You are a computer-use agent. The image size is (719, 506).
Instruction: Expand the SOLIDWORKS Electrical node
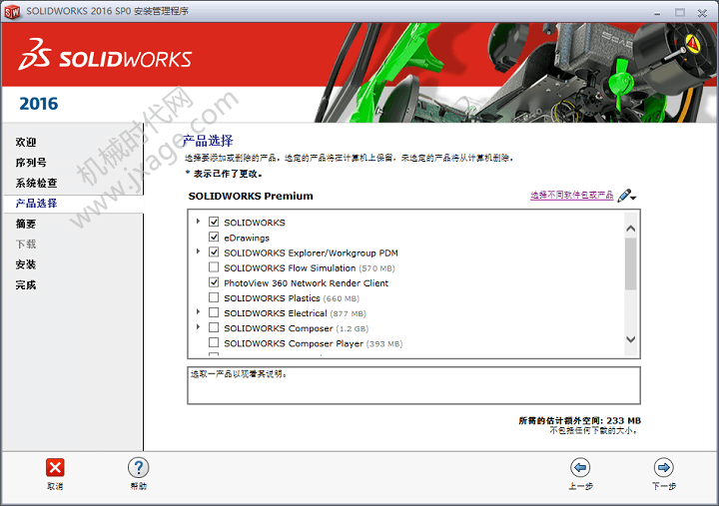(198, 311)
